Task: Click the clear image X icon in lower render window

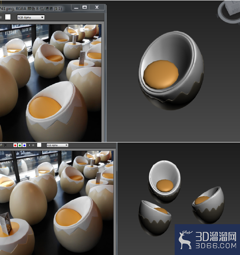Action: [6, 145]
